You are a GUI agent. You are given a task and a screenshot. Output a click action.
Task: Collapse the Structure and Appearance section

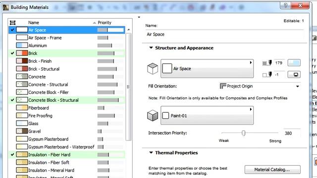[x=151, y=48]
